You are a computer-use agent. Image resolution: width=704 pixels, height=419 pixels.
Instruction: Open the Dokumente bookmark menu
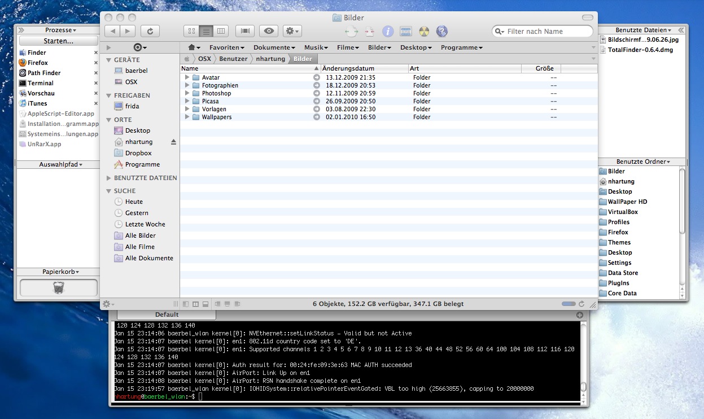(274, 47)
